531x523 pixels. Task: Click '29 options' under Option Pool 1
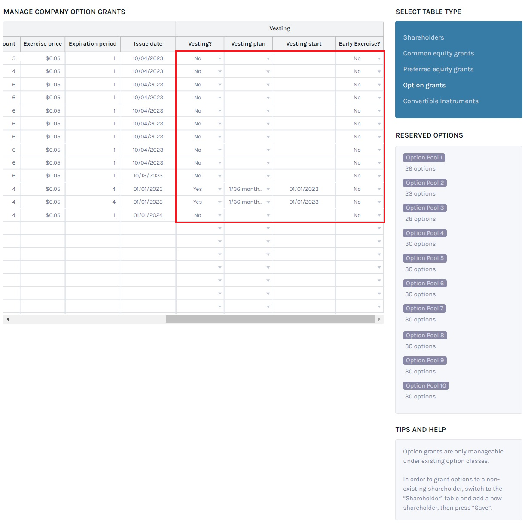420,169
